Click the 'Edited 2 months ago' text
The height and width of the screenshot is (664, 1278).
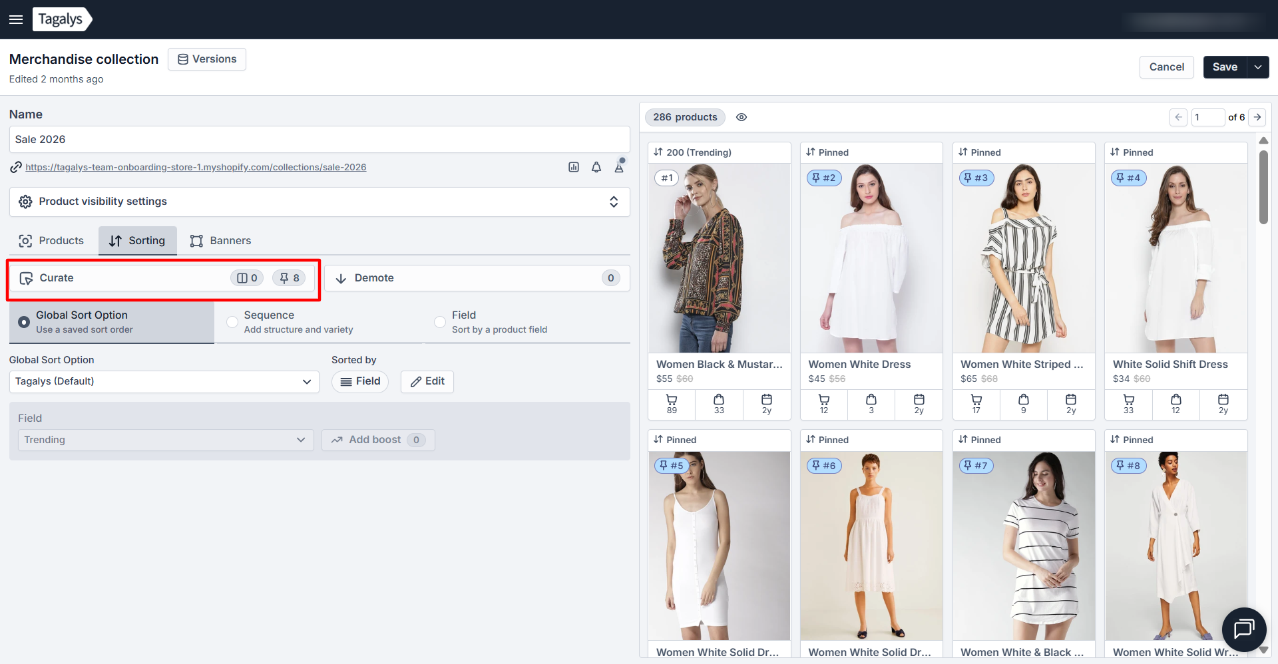pyautogui.click(x=57, y=79)
